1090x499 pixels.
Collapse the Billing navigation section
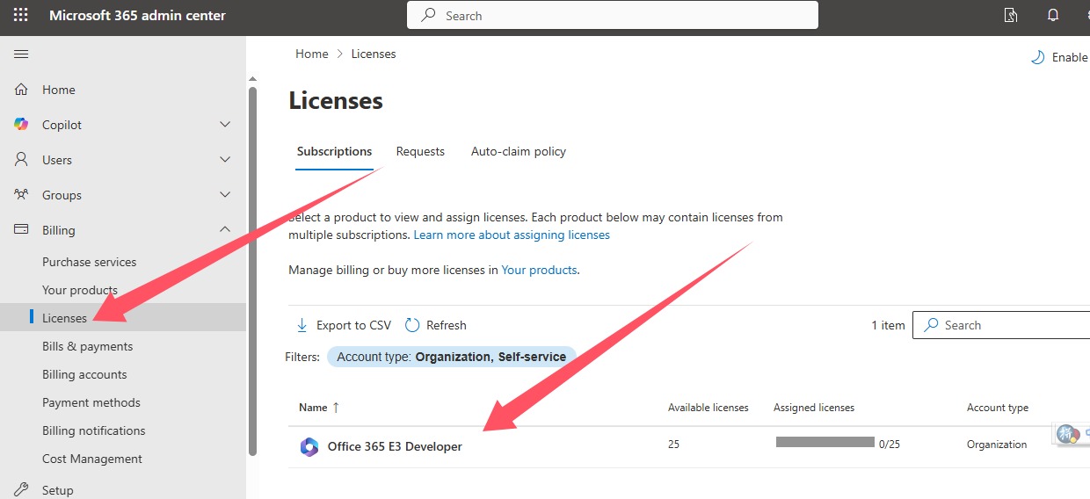[225, 230]
